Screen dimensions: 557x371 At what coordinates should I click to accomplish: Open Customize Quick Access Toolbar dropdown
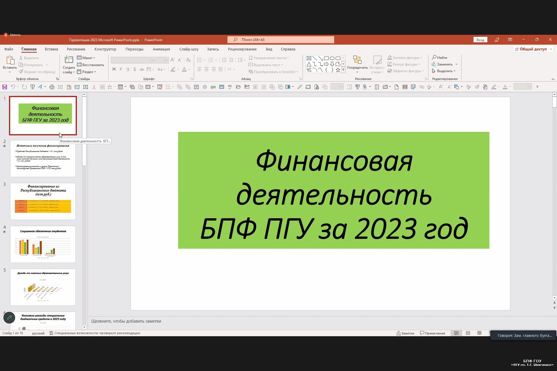point(537,87)
